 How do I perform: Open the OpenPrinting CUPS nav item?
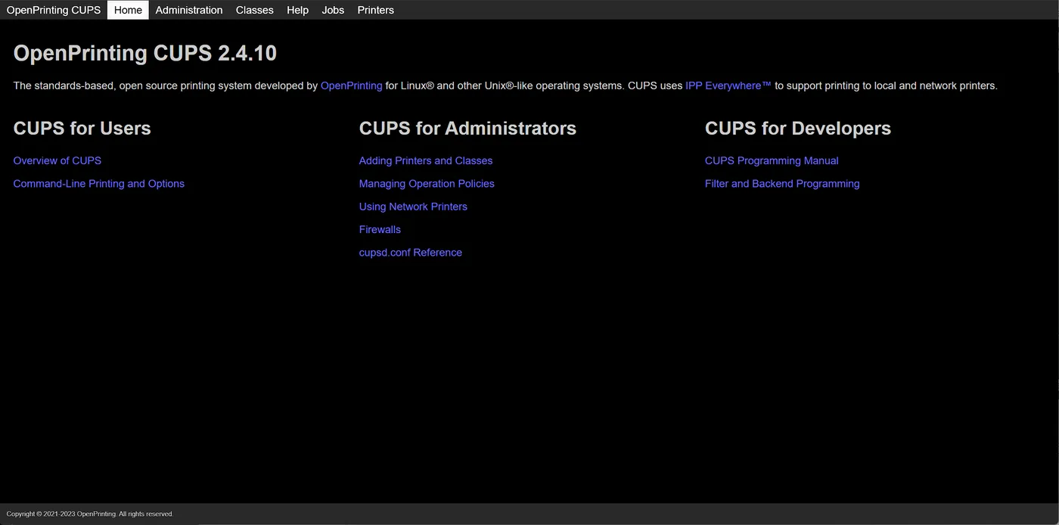pyautogui.click(x=54, y=10)
